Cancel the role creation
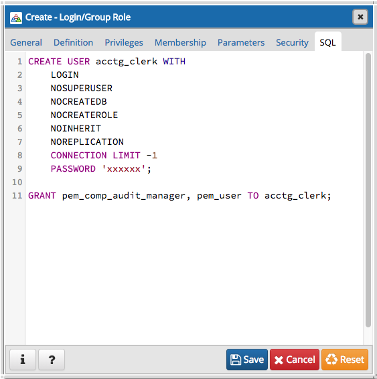The width and height of the screenshot is (377, 379). click(x=295, y=360)
